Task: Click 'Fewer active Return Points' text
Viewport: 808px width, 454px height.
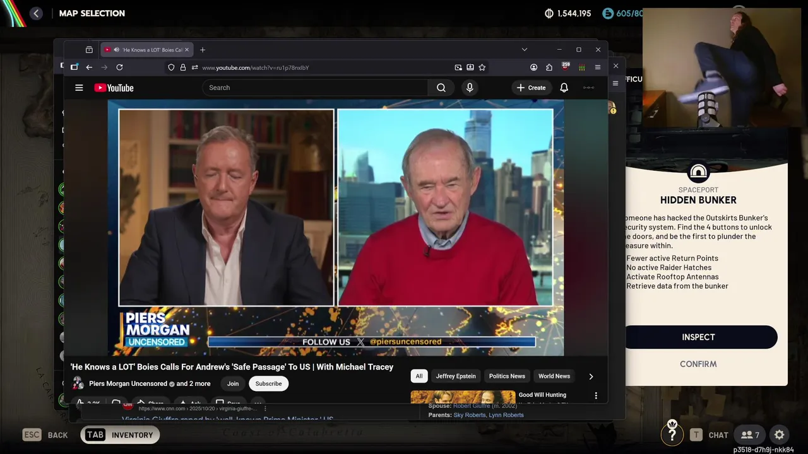Action: click(672, 259)
